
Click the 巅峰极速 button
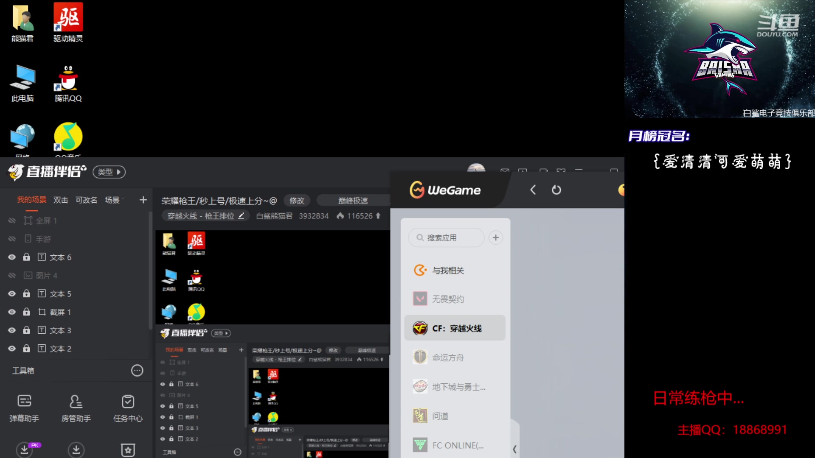point(353,201)
